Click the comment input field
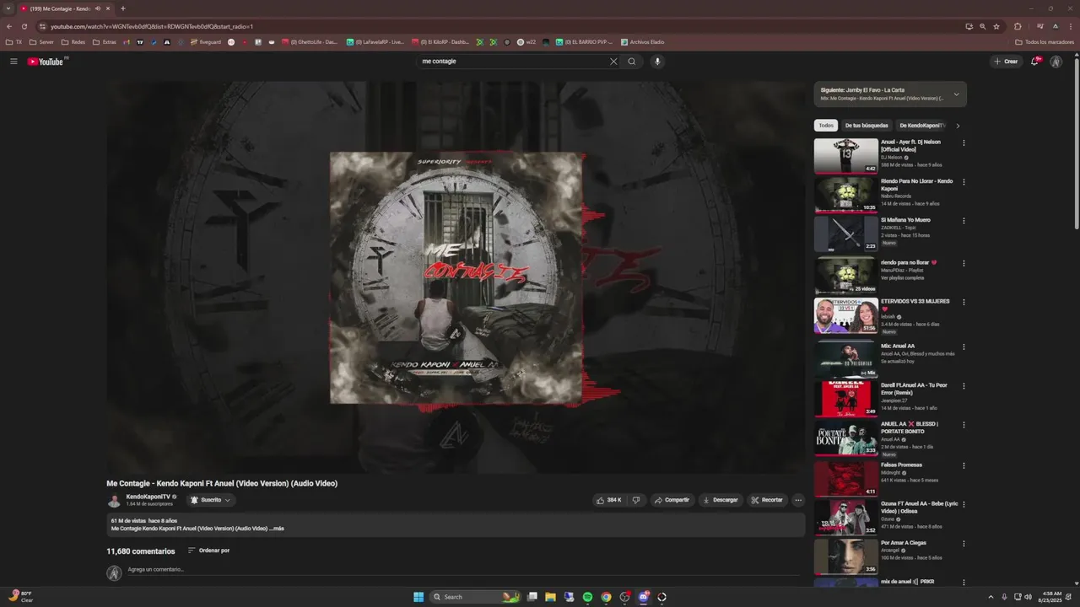 coord(462,570)
